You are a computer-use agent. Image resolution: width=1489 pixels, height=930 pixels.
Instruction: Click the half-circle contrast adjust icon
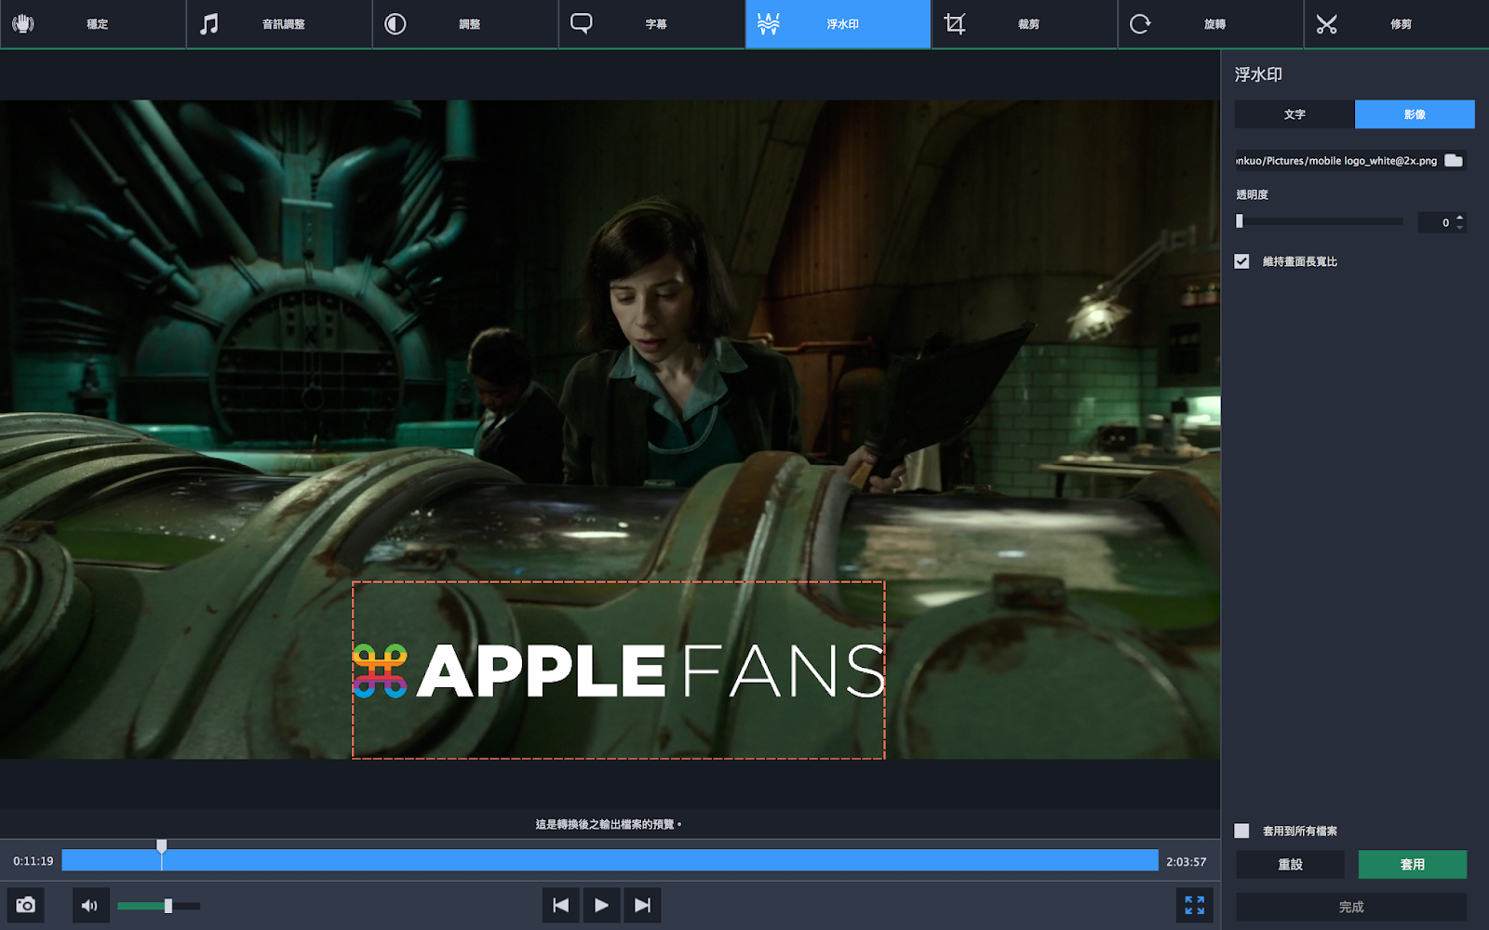(396, 23)
